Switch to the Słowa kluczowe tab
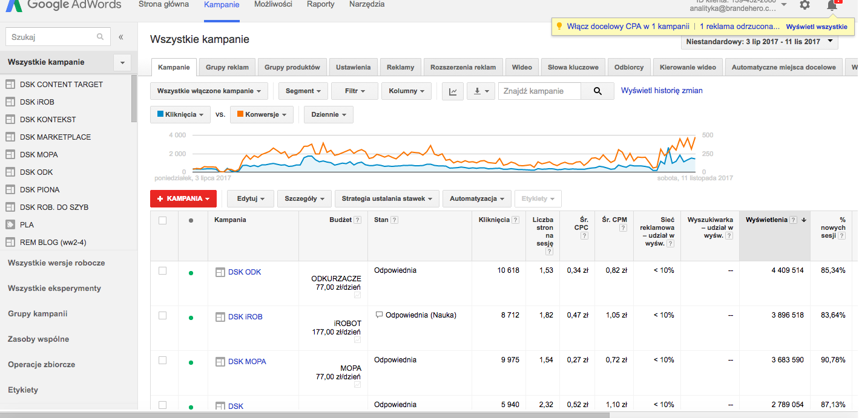The image size is (859, 418). [573, 67]
